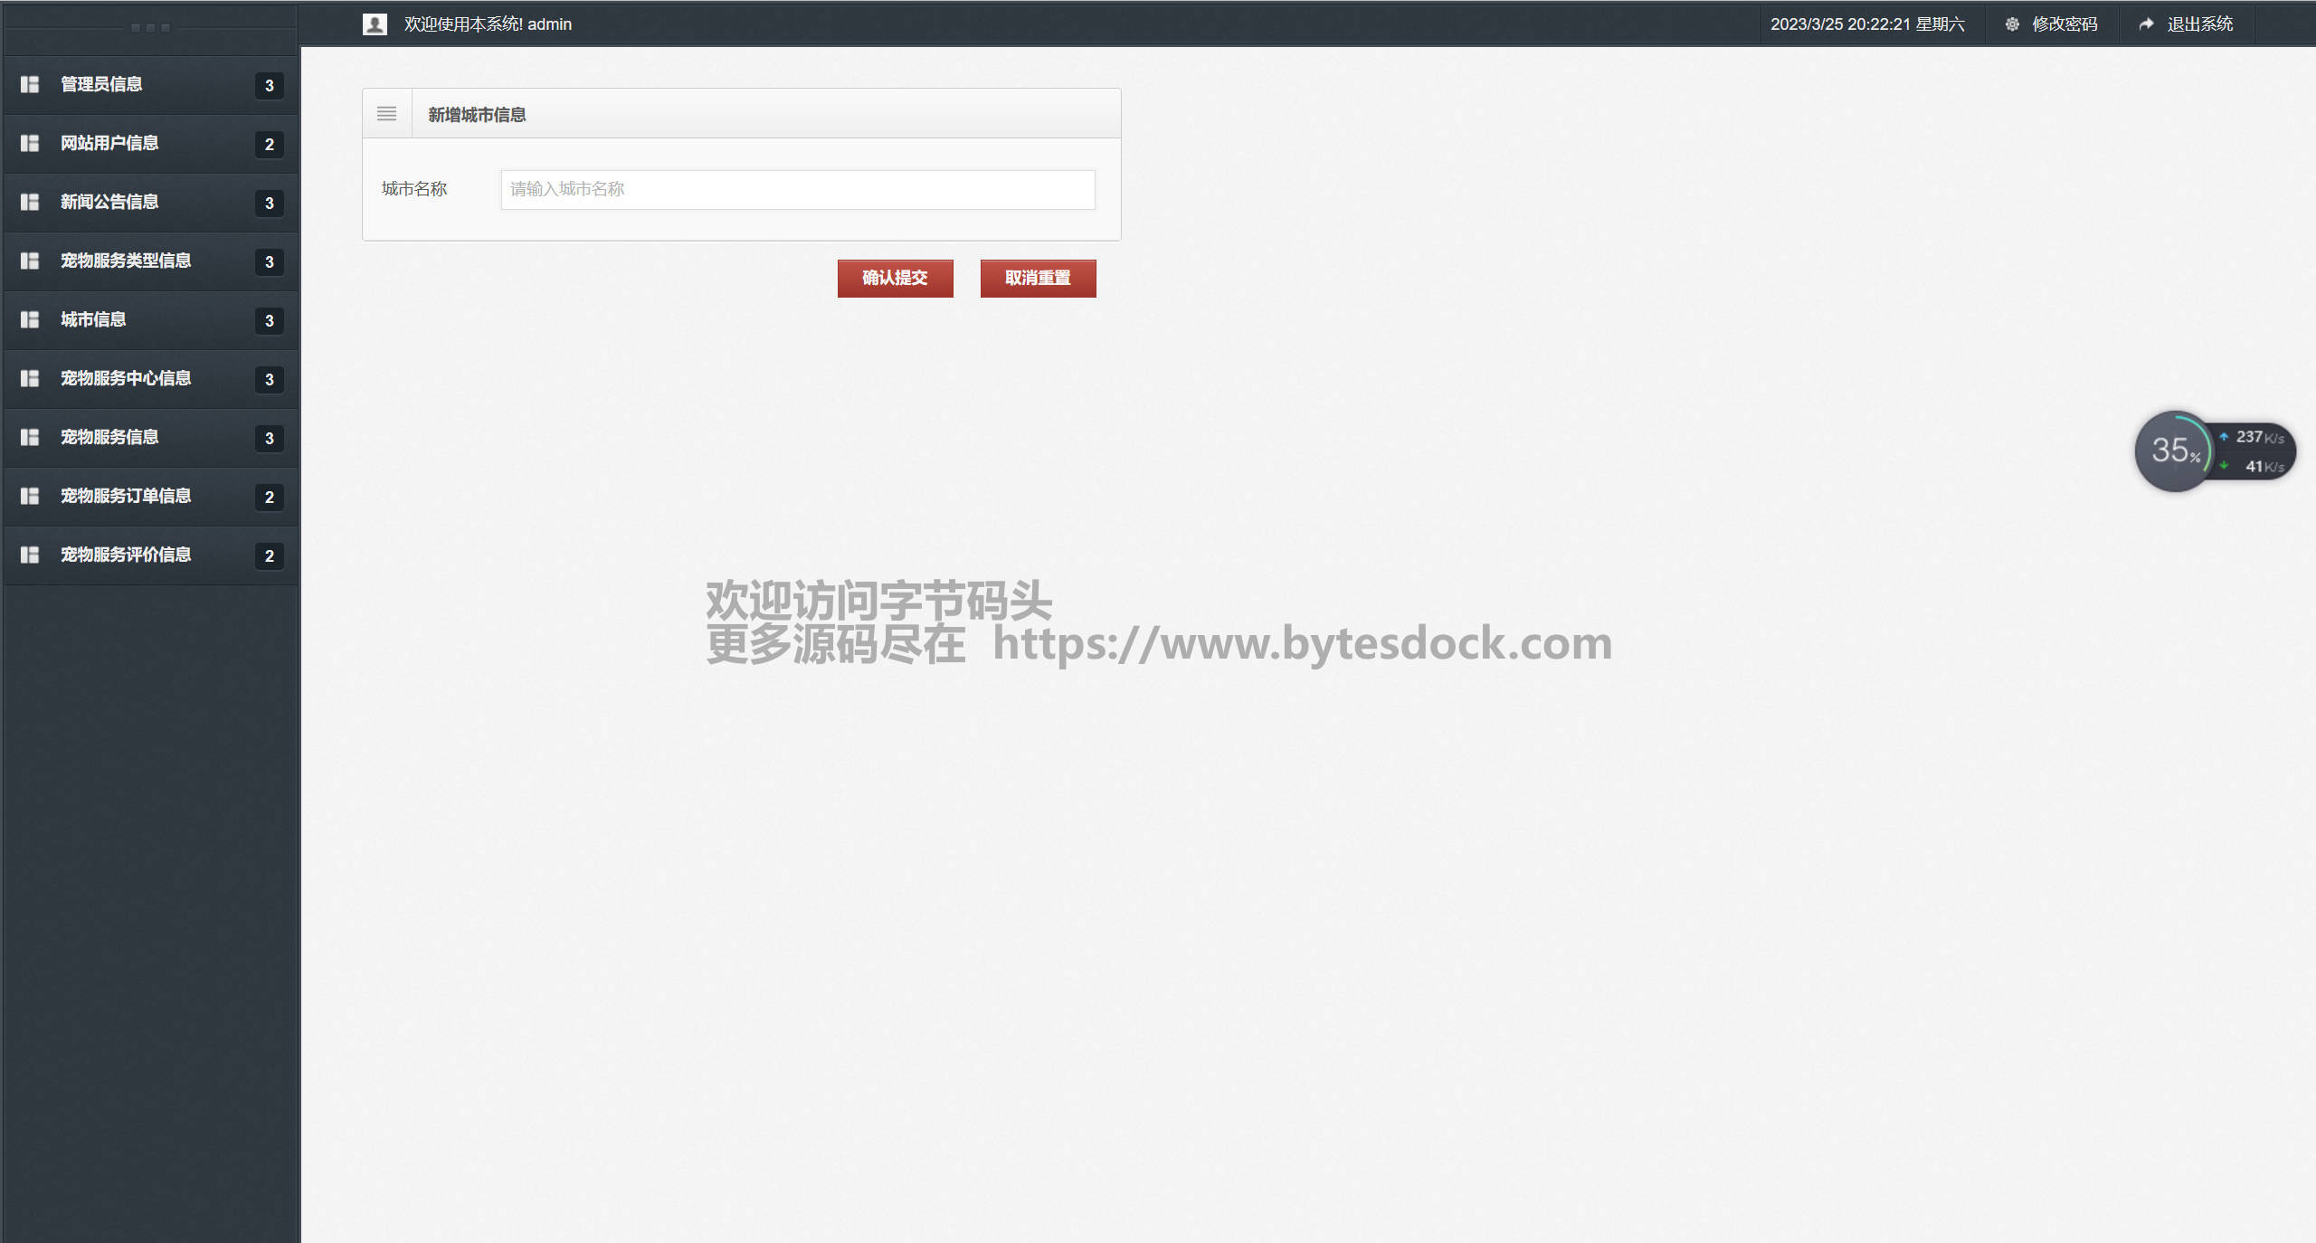Click the count badge on 城市信息
The image size is (2316, 1243).
point(269,320)
